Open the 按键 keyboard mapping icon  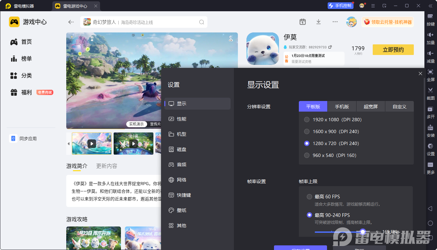click(x=430, y=16)
